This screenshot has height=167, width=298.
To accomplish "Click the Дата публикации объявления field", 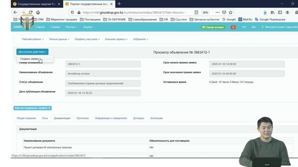I will point(103,93).
